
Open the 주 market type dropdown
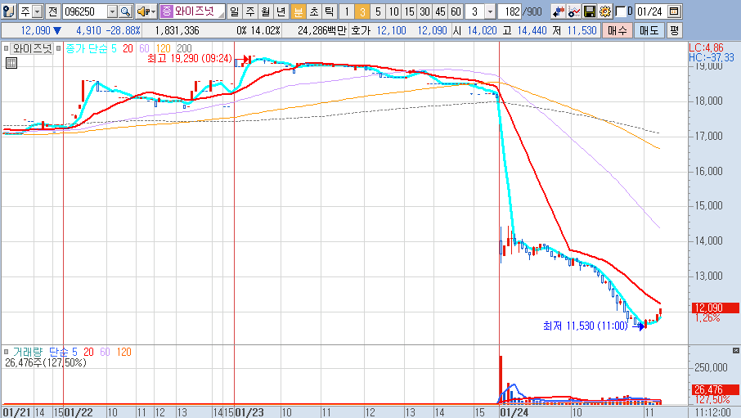[38, 11]
